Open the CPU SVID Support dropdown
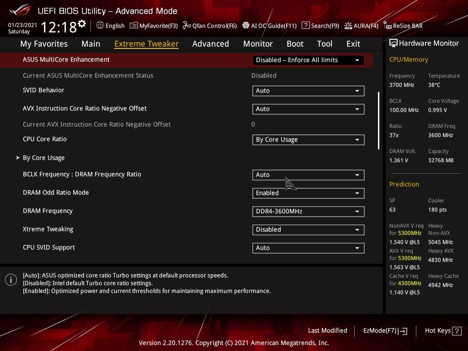 [308, 248]
